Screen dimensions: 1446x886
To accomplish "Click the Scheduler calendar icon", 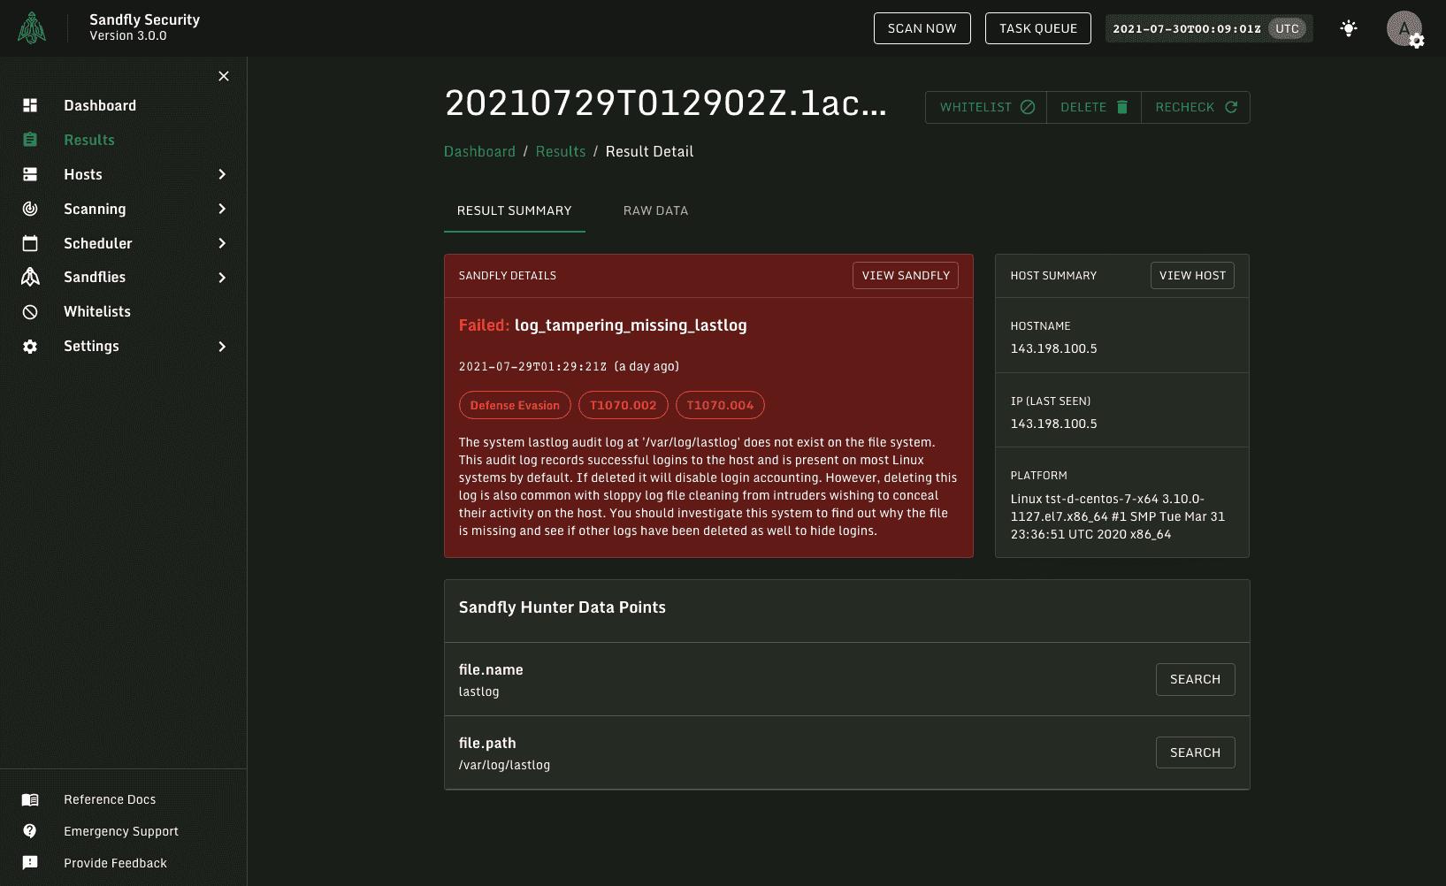I will [30, 243].
